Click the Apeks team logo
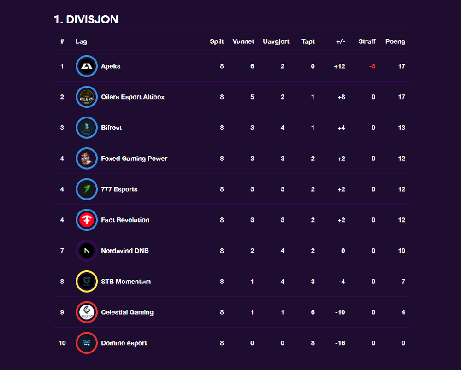The image size is (461, 370). pyautogui.click(x=87, y=66)
